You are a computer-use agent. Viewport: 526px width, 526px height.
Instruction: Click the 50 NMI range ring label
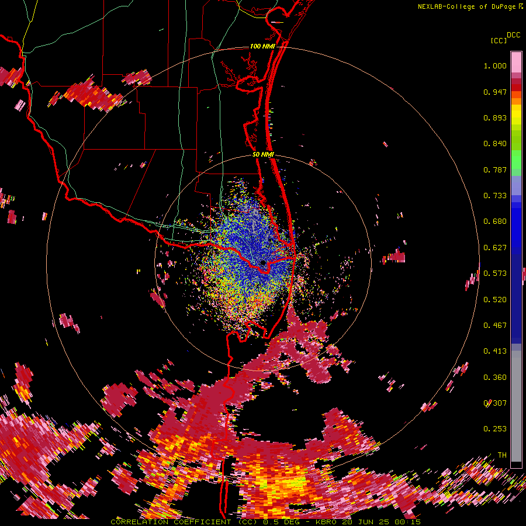(x=263, y=154)
